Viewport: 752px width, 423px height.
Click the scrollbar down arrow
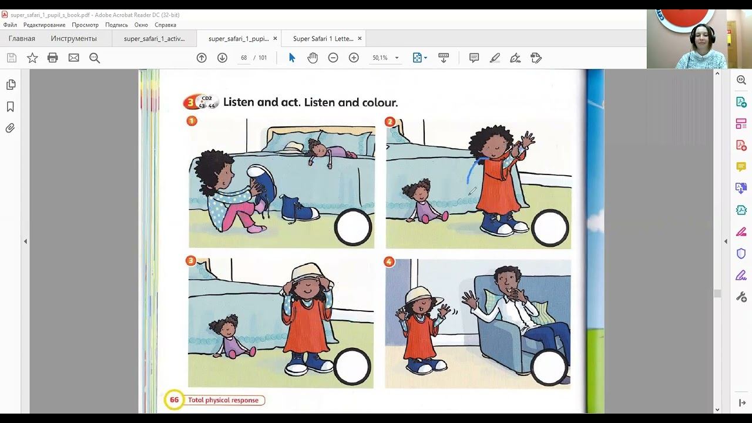(x=717, y=409)
